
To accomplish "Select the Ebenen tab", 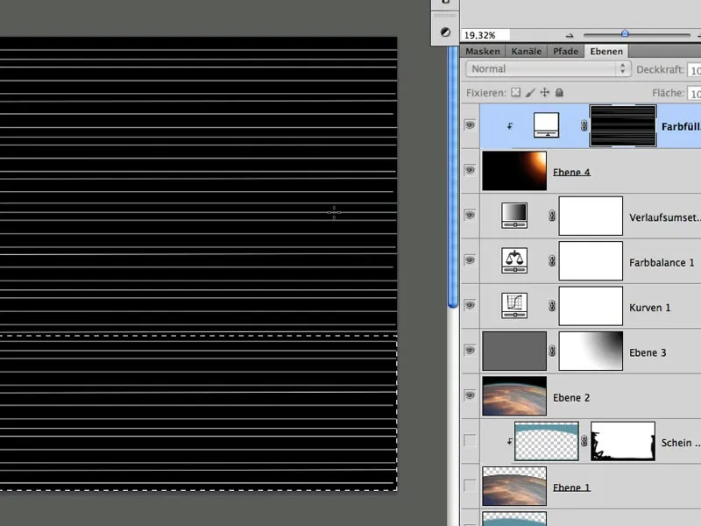I will [606, 52].
